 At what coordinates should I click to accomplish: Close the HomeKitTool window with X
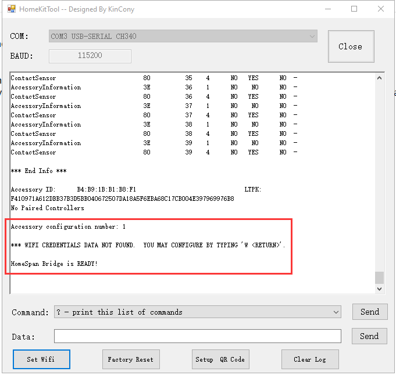pyautogui.click(x=380, y=9)
